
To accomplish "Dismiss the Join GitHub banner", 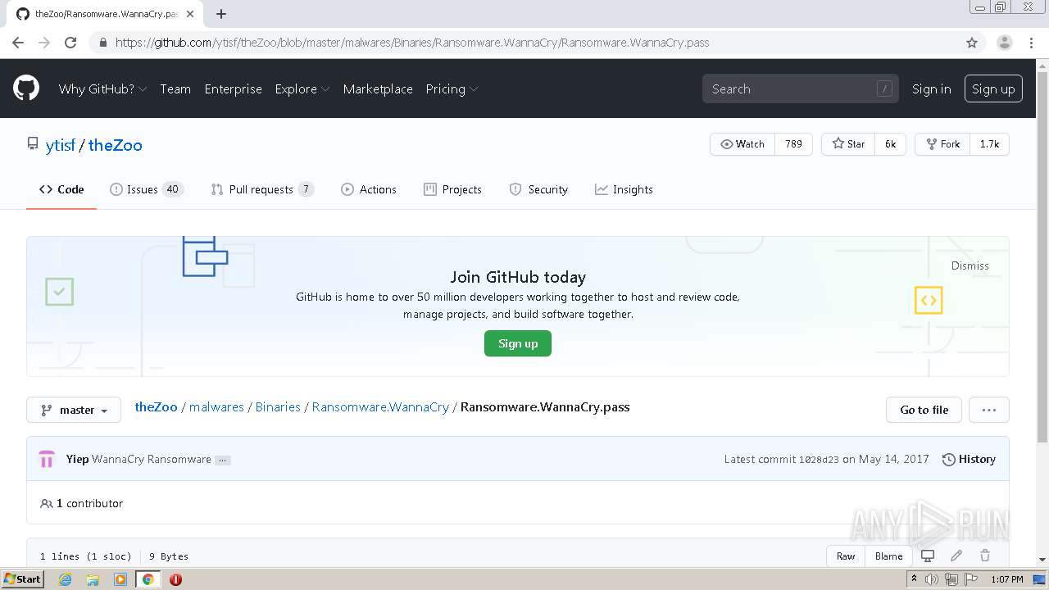I will tap(970, 265).
